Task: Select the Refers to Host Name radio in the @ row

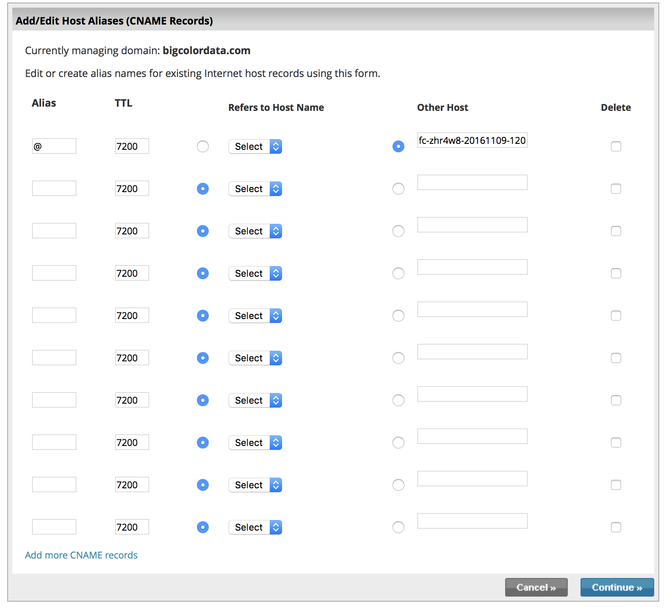Action: 203,146
